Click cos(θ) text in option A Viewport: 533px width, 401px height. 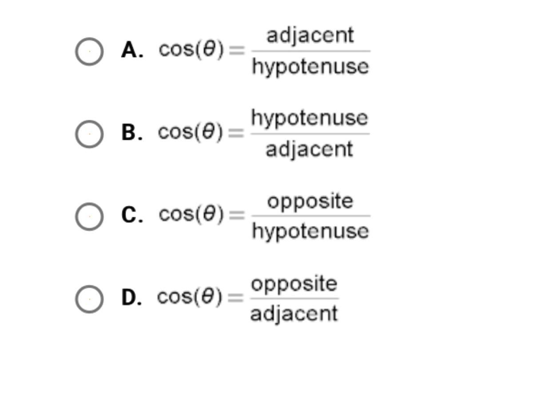191,50
